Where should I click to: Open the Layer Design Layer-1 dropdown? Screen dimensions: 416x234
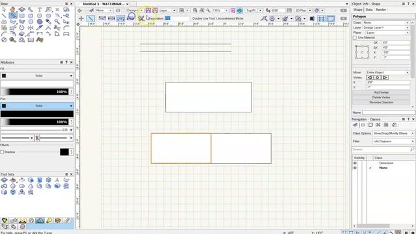tap(386, 27)
